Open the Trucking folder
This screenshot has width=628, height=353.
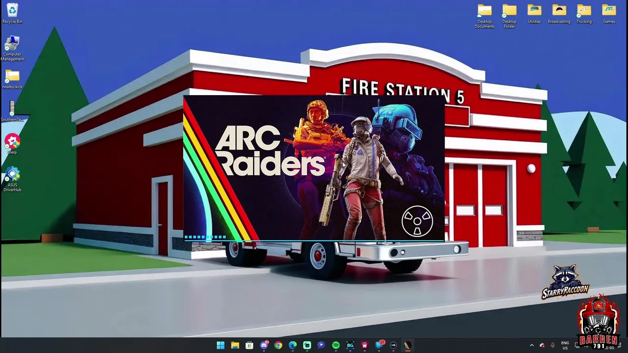pos(584,14)
